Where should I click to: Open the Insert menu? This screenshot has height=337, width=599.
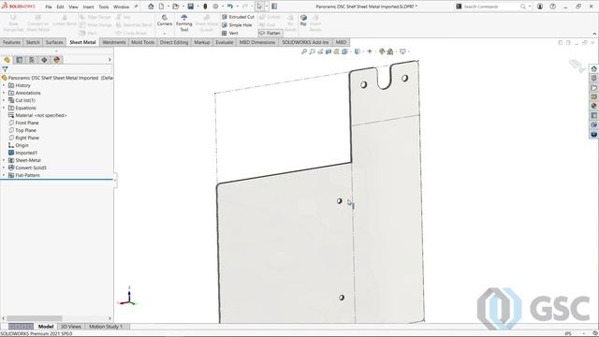(88, 7)
